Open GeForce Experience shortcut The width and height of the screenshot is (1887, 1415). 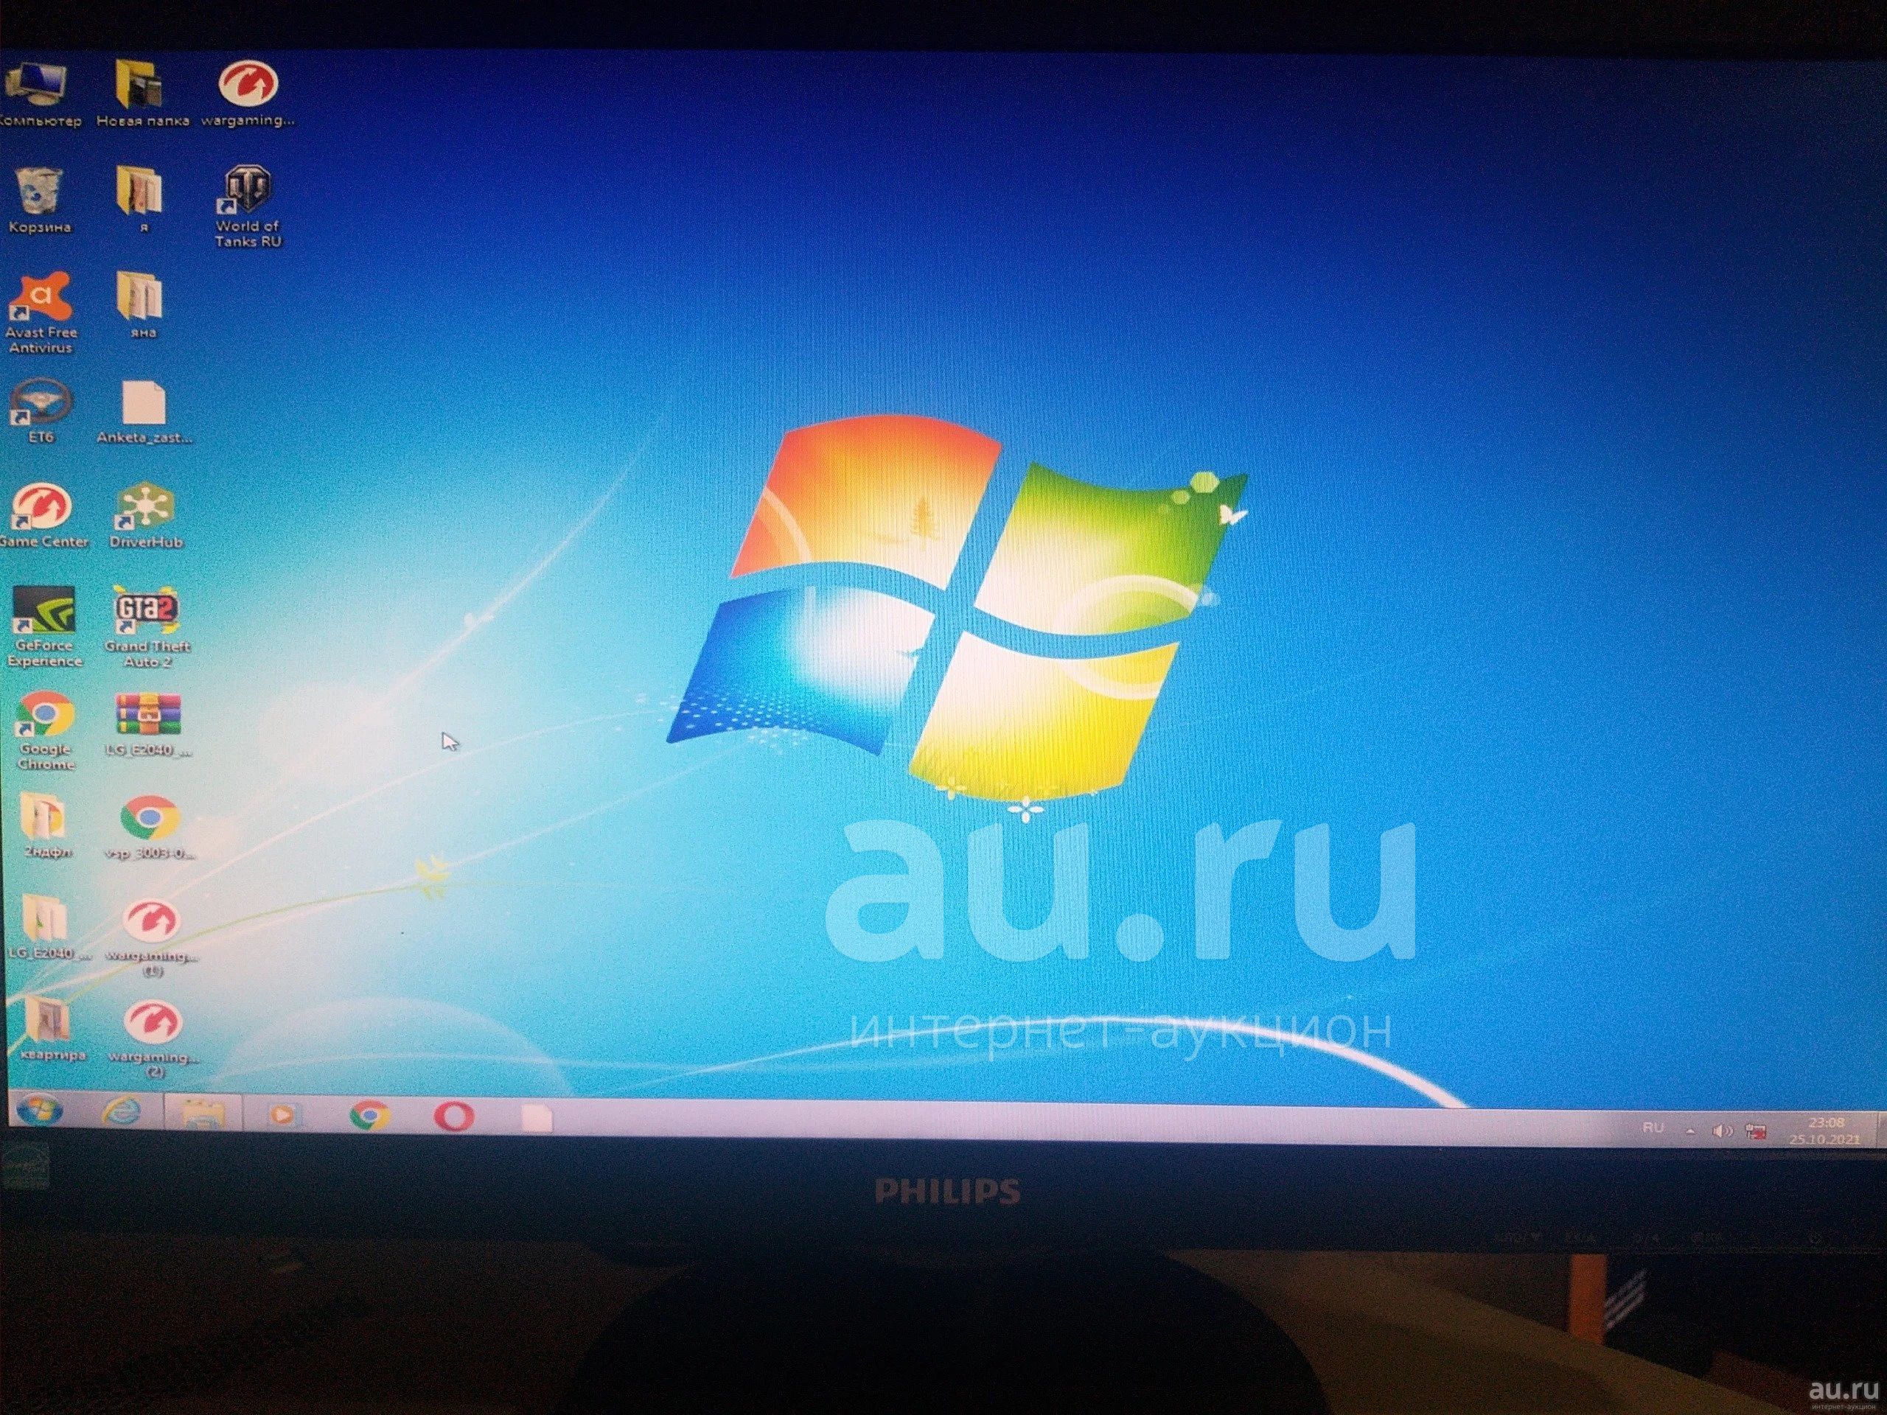(x=44, y=627)
